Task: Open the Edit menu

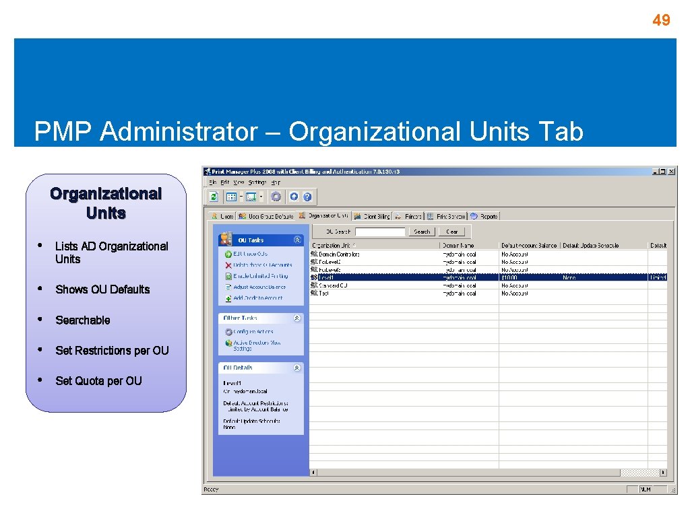Action: point(225,182)
